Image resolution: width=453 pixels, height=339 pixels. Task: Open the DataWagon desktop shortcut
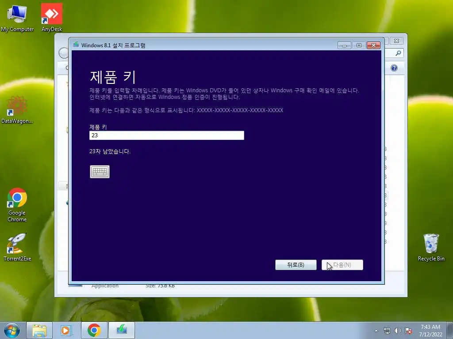click(17, 110)
